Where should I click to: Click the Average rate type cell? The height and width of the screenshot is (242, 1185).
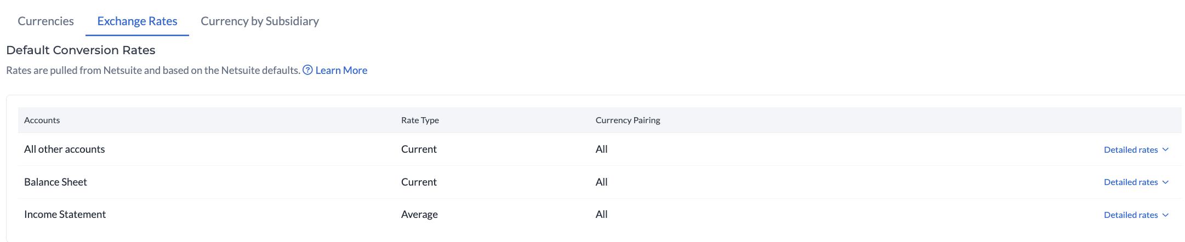click(419, 215)
